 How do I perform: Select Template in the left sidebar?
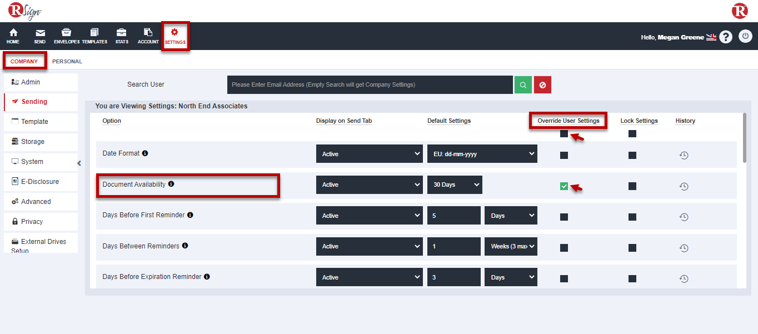34,121
